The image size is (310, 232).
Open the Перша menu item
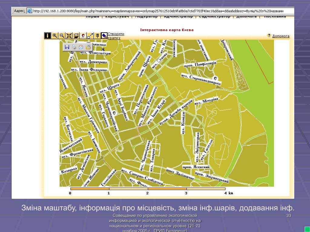coord(93,17)
